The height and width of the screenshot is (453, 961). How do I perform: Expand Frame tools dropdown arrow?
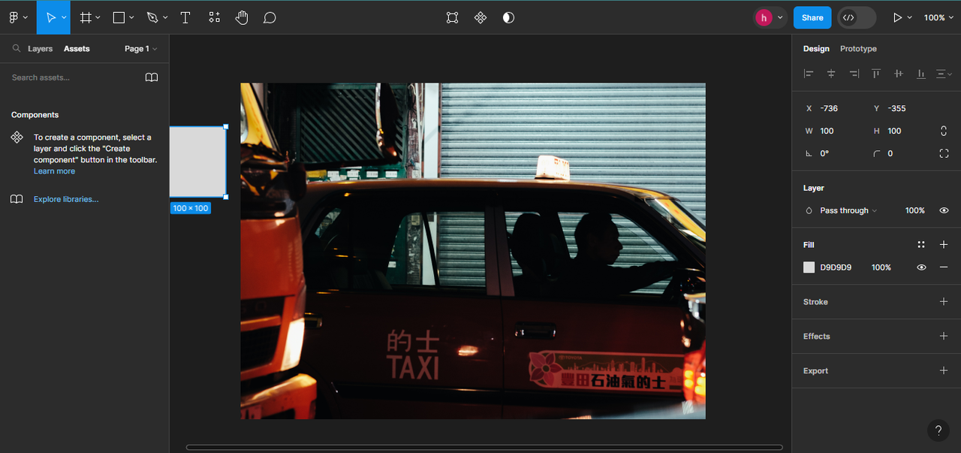point(98,17)
